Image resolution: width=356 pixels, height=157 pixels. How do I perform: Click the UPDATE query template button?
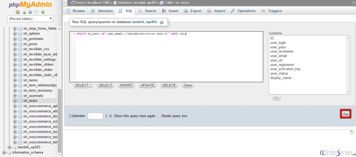pos(147,85)
